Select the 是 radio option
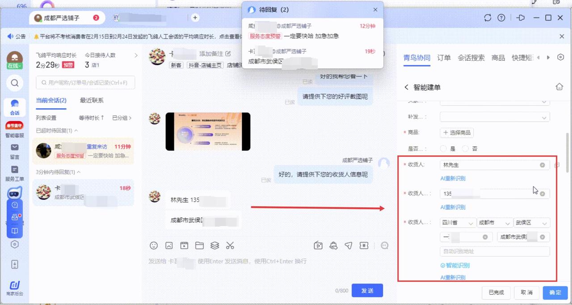This screenshot has height=305, width=572. [444, 148]
